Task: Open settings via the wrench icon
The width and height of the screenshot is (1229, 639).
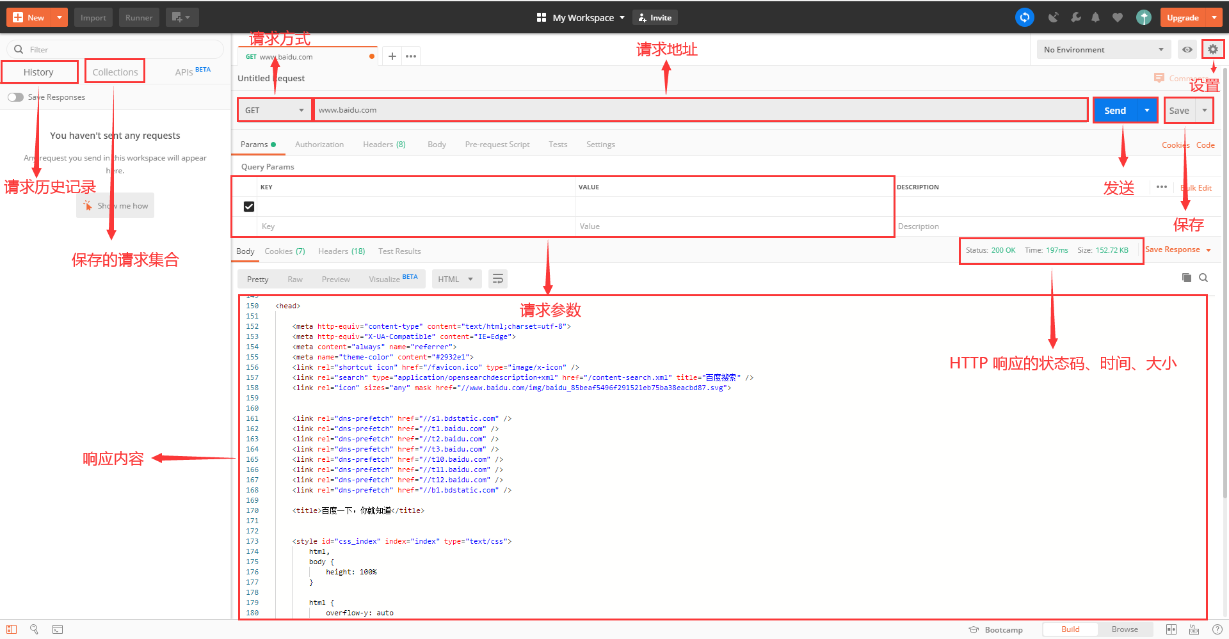Action: (1076, 17)
